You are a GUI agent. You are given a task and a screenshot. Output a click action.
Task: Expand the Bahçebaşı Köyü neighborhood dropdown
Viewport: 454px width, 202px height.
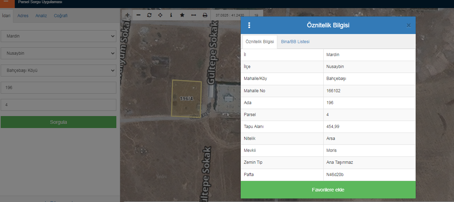(58, 70)
